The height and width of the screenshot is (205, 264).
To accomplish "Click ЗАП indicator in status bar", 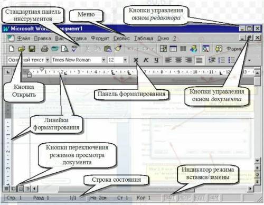I will pyautogui.click(x=170, y=198).
